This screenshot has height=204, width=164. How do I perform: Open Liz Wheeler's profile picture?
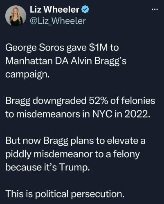click(16, 16)
